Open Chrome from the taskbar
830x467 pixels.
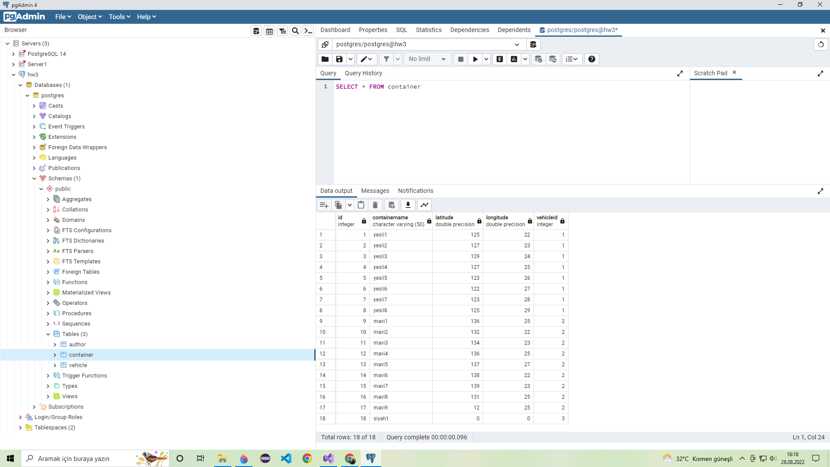coord(307,458)
